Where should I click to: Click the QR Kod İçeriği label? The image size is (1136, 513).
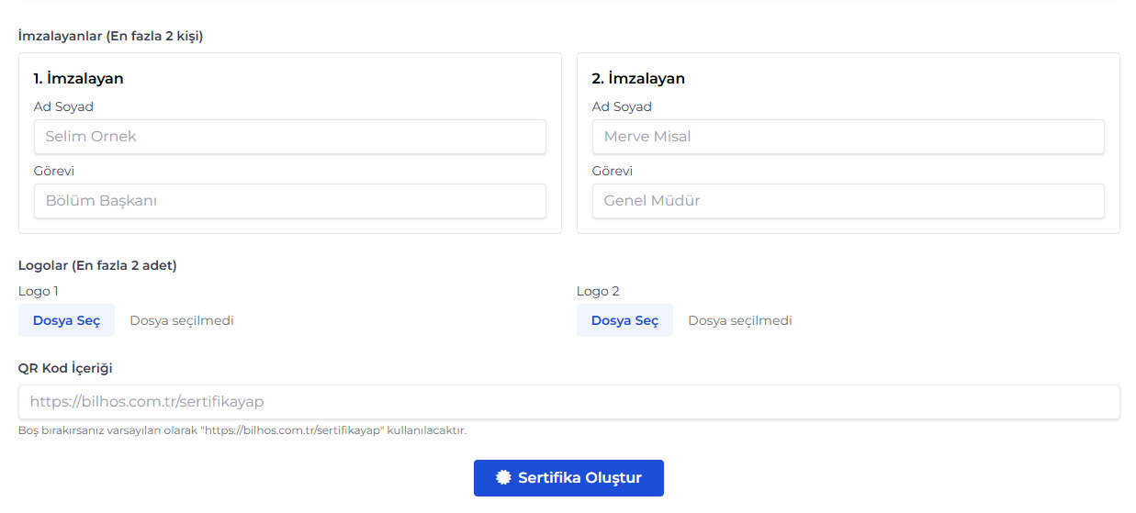click(x=65, y=368)
